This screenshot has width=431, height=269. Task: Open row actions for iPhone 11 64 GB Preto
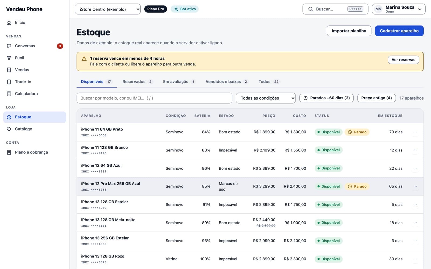click(415, 132)
